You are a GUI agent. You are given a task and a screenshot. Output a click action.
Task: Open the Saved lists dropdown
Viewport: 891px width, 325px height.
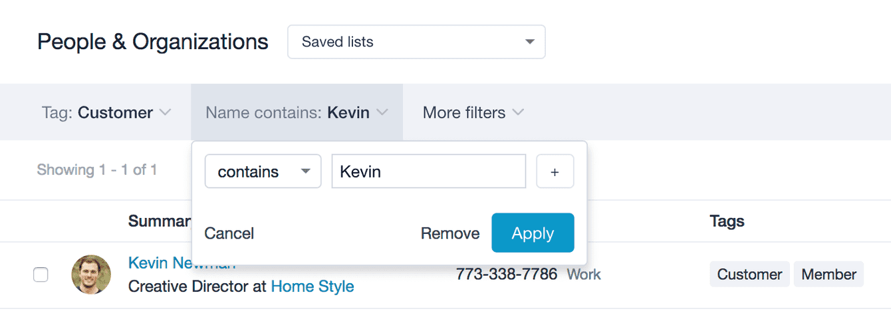pos(416,42)
